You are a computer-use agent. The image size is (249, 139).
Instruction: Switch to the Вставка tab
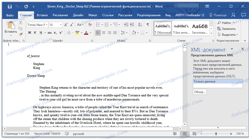coord(42,15)
